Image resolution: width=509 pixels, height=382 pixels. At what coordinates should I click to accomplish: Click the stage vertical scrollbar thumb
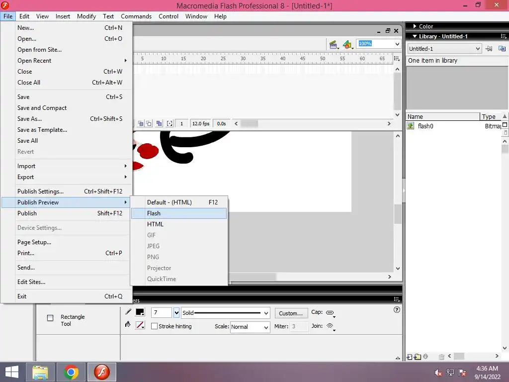398,214
